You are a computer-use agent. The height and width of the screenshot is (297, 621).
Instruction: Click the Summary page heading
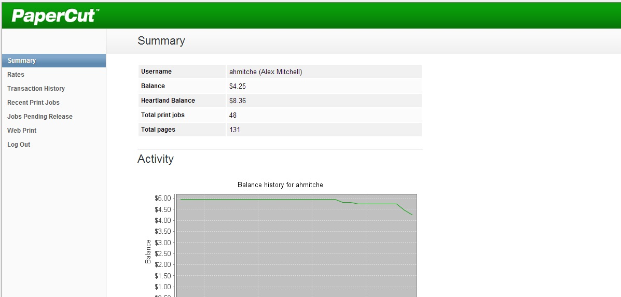coord(161,41)
